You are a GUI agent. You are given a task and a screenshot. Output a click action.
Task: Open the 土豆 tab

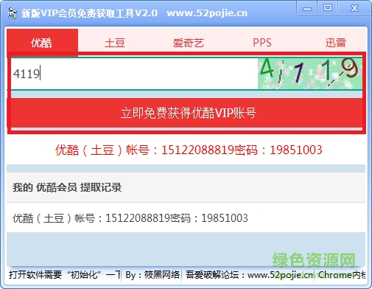115,43
